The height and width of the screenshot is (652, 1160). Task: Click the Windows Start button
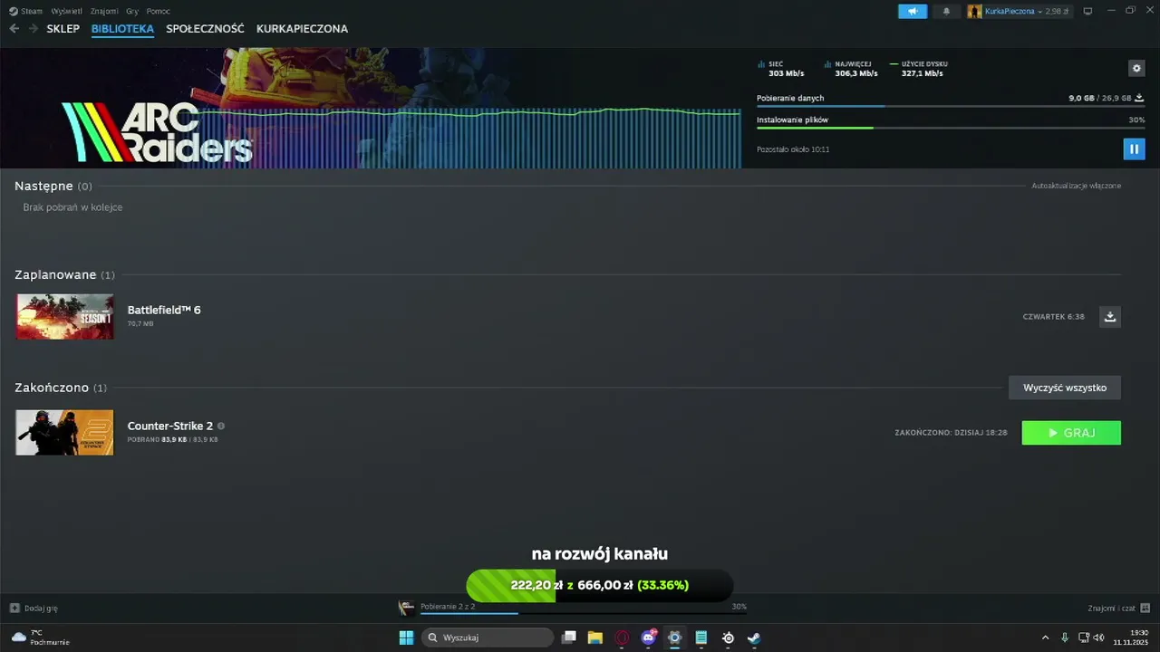tap(406, 638)
